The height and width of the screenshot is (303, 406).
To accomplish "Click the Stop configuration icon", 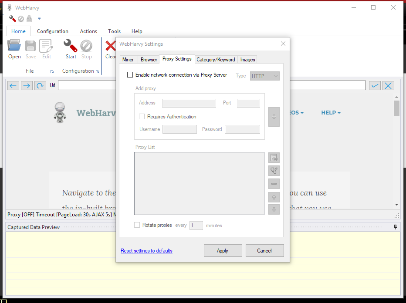I will [86, 46].
